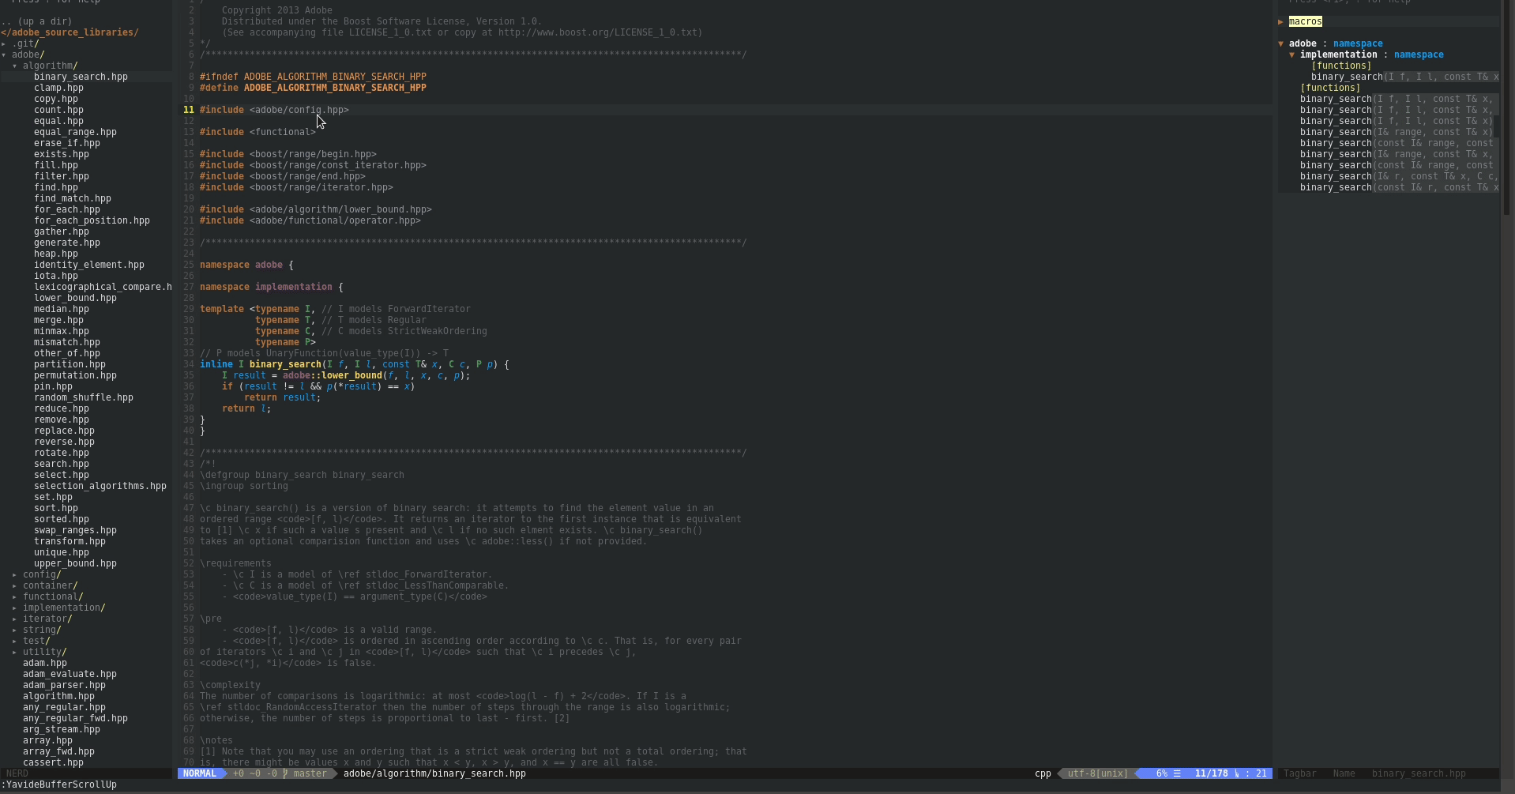Image resolution: width=1515 pixels, height=794 pixels.
Task: Collapse the adobe folder arrow
Action: click(x=4, y=55)
